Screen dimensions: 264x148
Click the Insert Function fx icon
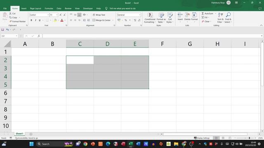[39, 36]
